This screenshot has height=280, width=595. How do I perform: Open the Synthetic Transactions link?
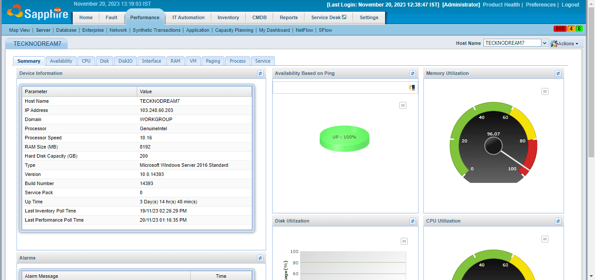pyautogui.click(x=156, y=30)
